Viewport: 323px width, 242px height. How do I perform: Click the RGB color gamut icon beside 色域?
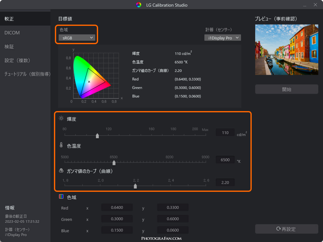pos(61,197)
